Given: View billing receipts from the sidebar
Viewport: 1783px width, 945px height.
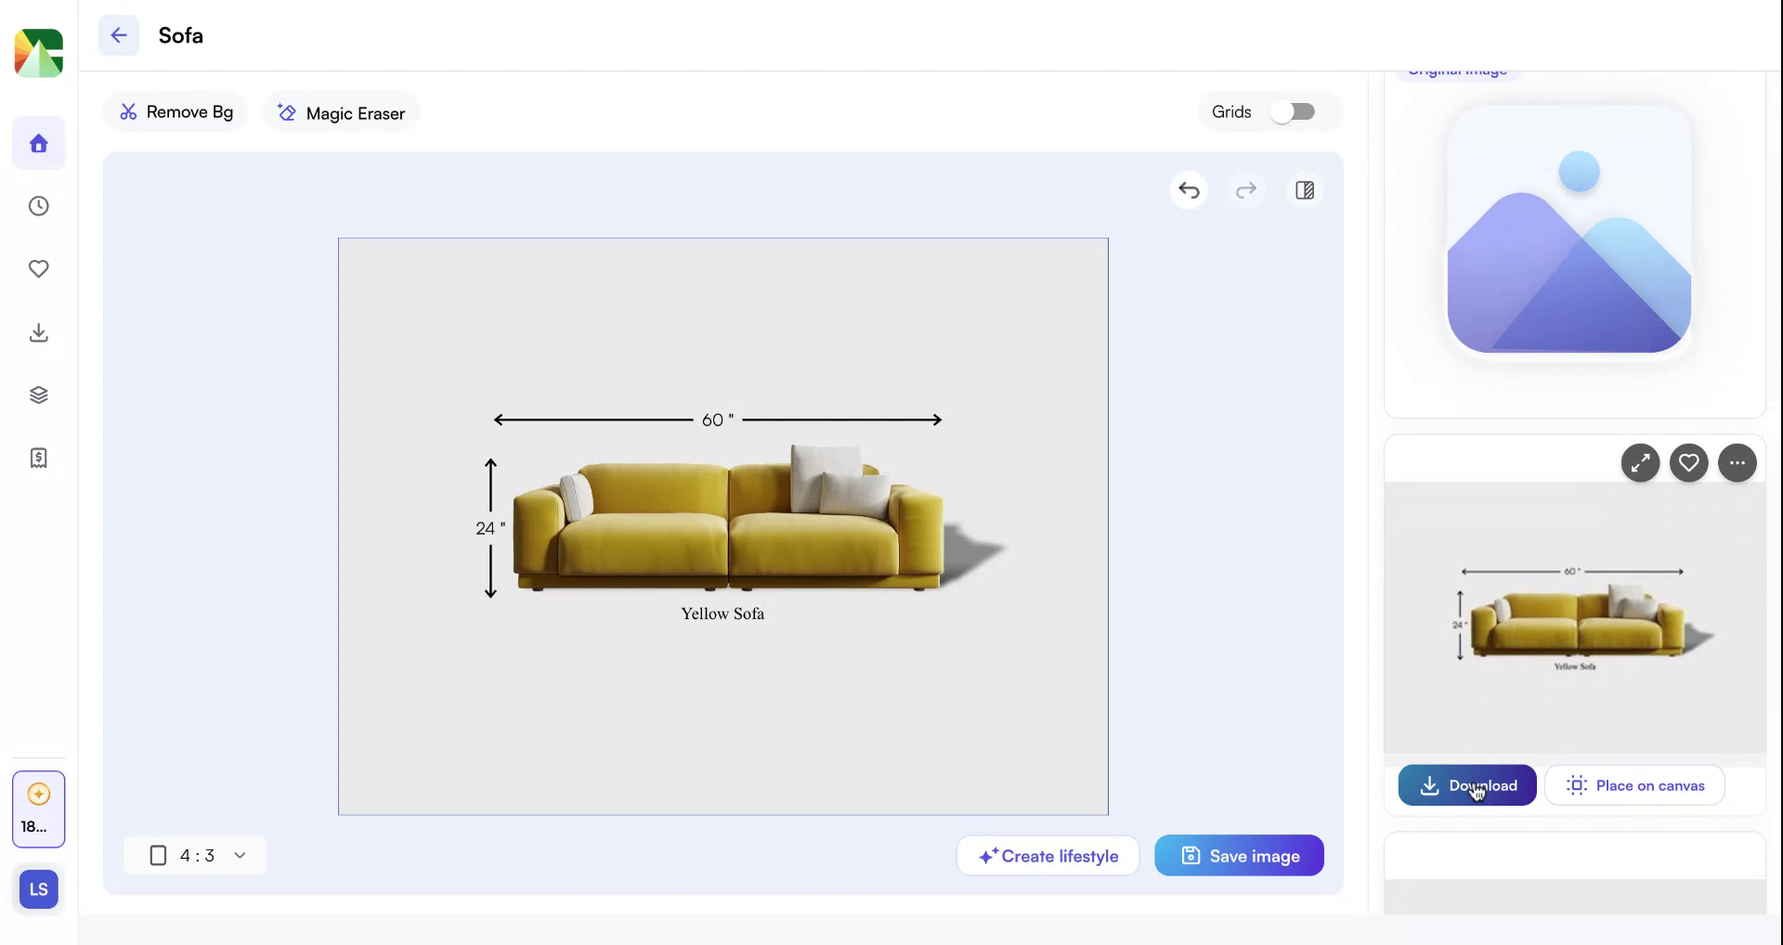Looking at the screenshot, I should [x=38, y=458].
